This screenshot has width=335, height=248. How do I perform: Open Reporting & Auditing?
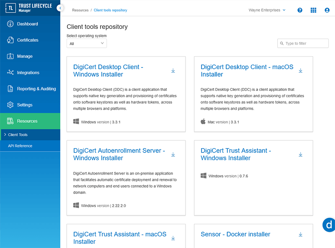point(30,89)
